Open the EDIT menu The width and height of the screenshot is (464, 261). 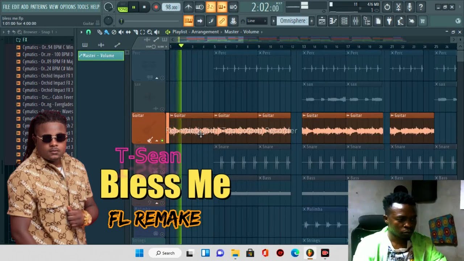tap(16, 7)
